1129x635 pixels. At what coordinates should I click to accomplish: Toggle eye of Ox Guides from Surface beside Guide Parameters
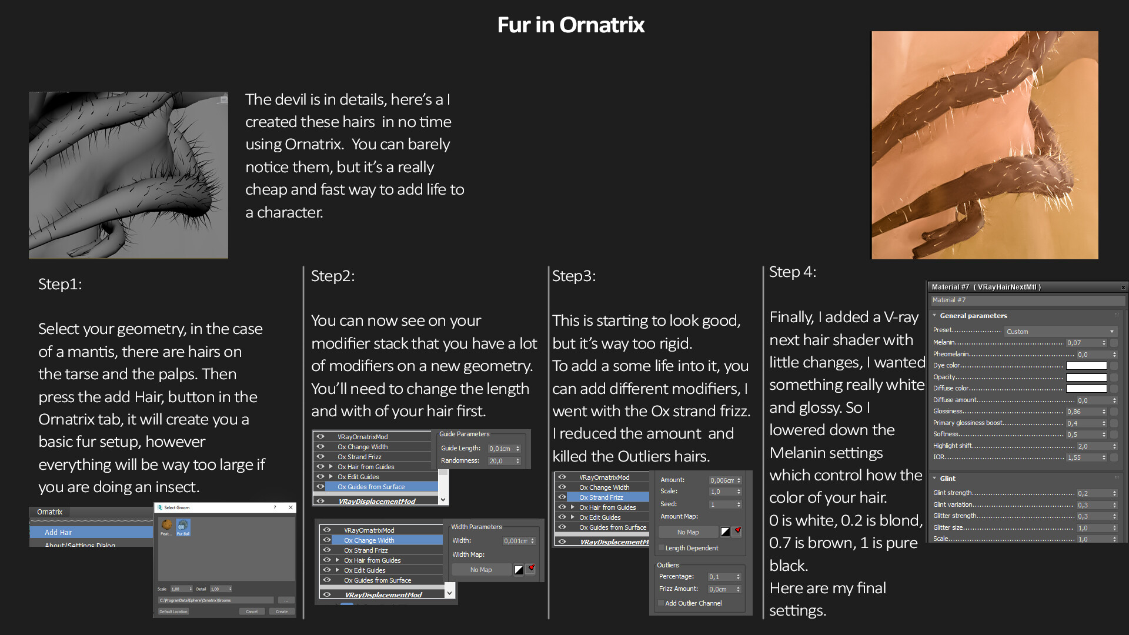[320, 487]
